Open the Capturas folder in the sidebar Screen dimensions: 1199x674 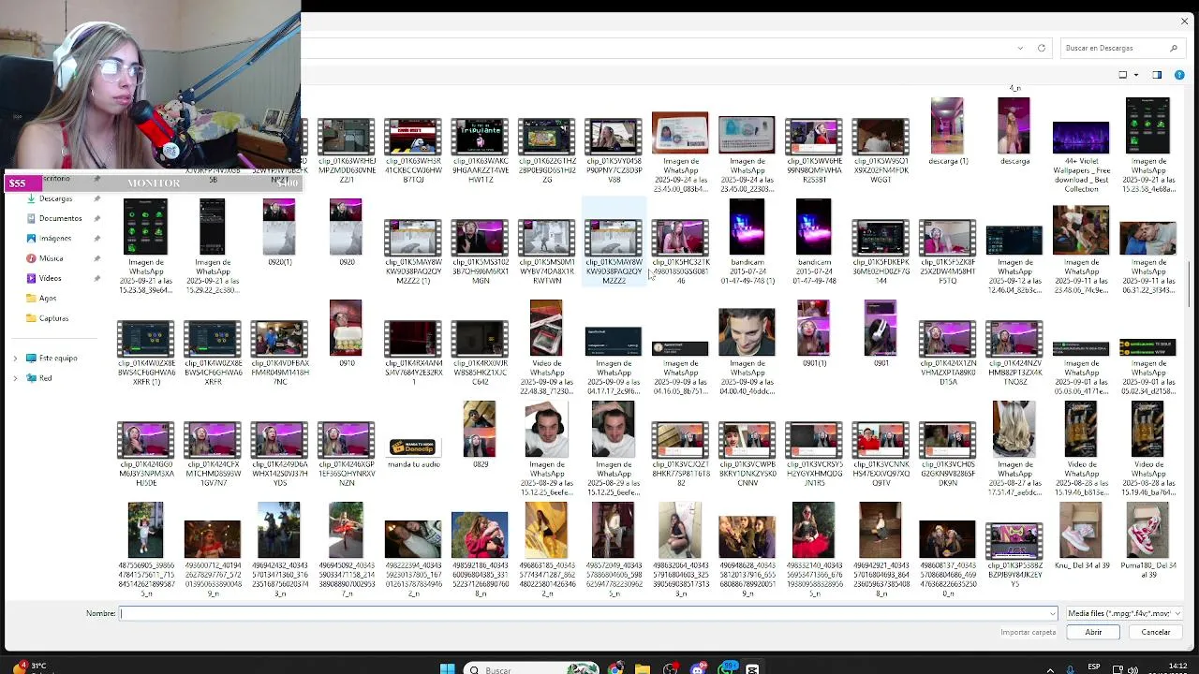click(x=53, y=318)
